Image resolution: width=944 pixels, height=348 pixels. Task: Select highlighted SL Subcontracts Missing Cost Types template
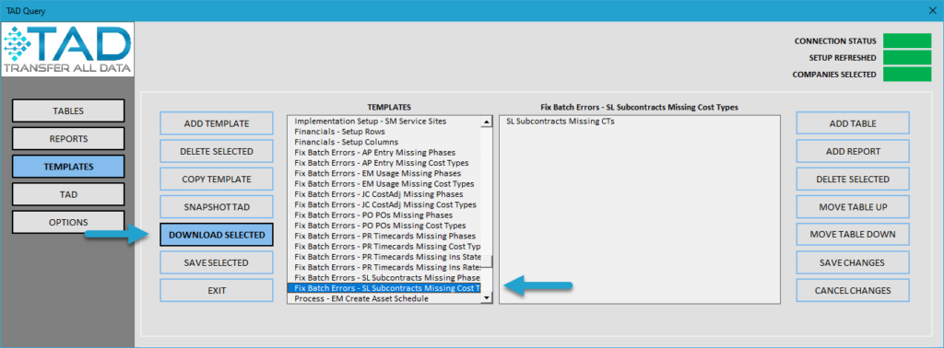pos(384,288)
